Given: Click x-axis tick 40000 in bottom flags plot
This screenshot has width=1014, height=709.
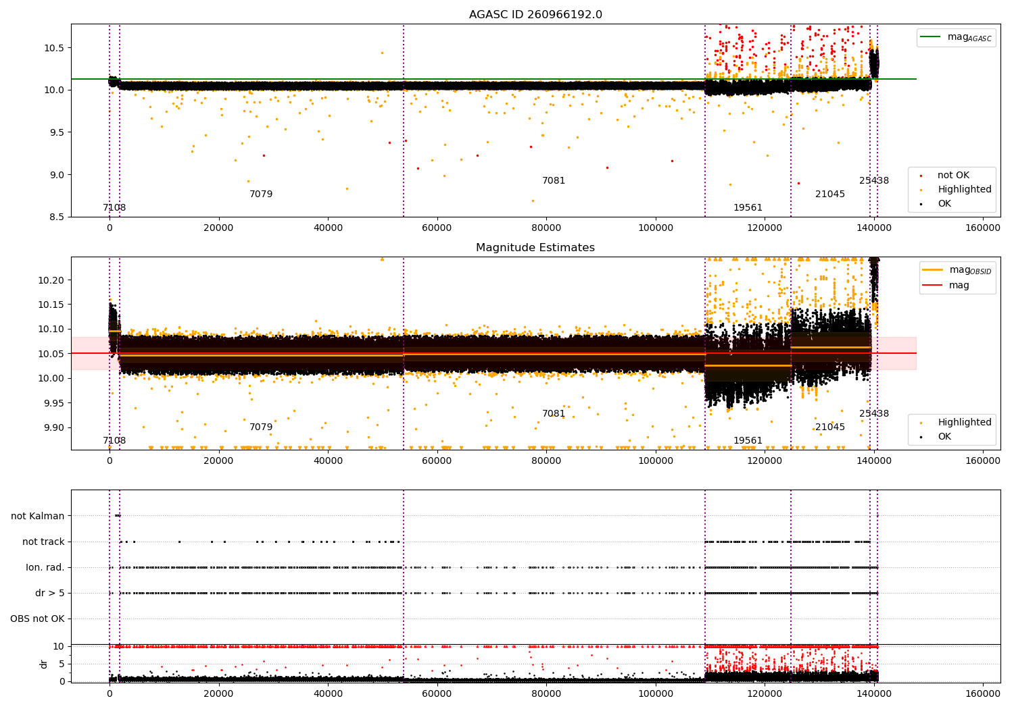Looking at the screenshot, I should point(328,693).
